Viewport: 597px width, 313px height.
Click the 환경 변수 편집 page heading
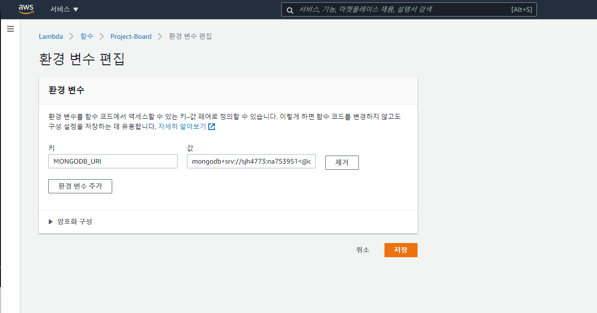click(81, 59)
